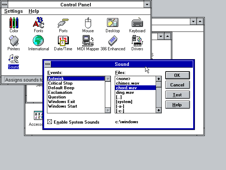Click the partially hidden Accessories group icon

coord(38,118)
